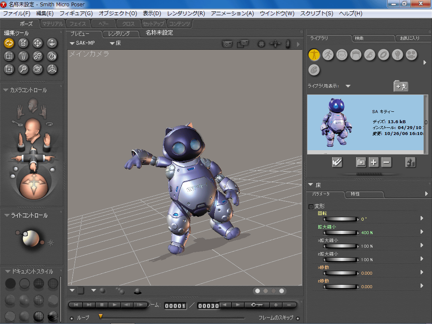Image resolution: width=432 pixels, height=324 pixels.
Task: Select the Direct Manipulation tool
Action: (x=52, y=69)
